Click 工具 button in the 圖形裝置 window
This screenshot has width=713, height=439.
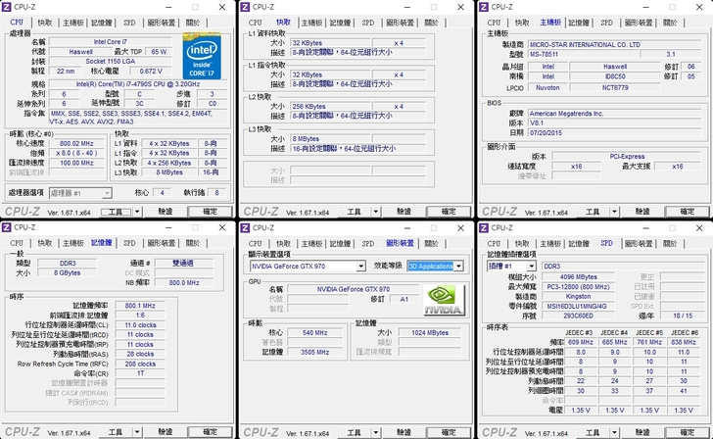(355, 432)
